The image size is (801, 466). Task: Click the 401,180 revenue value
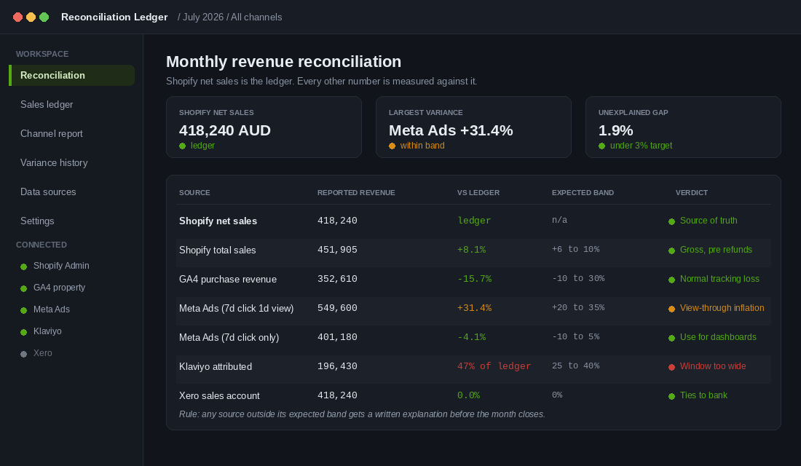tap(337, 337)
